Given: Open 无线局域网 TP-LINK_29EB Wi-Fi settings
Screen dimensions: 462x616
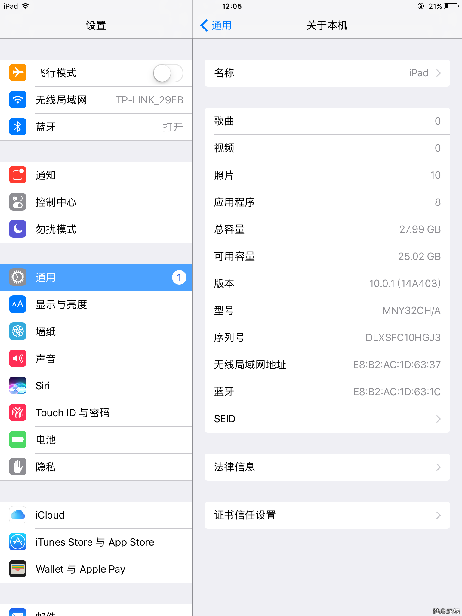Looking at the screenshot, I should (x=96, y=100).
